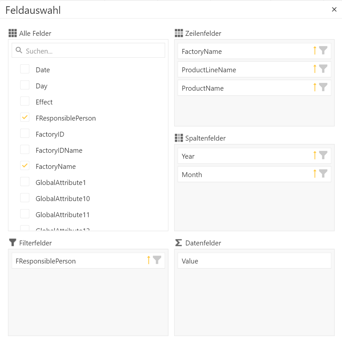Click the filter funnel on Month field

(x=323, y=174)
